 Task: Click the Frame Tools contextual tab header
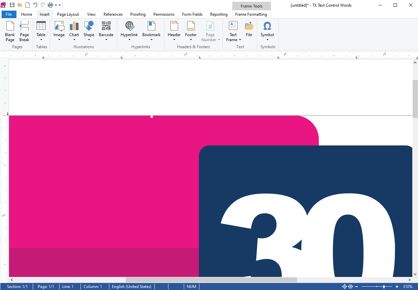[x=252, y=6]
